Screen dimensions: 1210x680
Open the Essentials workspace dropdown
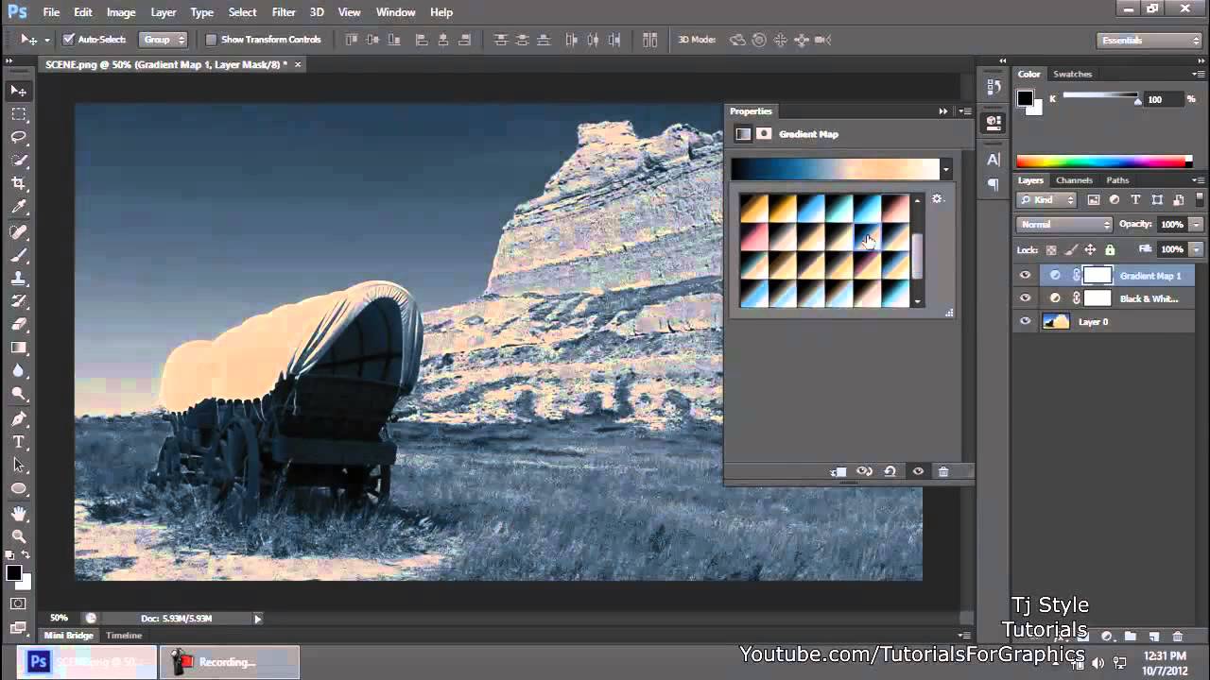(x=1149, y=41)
